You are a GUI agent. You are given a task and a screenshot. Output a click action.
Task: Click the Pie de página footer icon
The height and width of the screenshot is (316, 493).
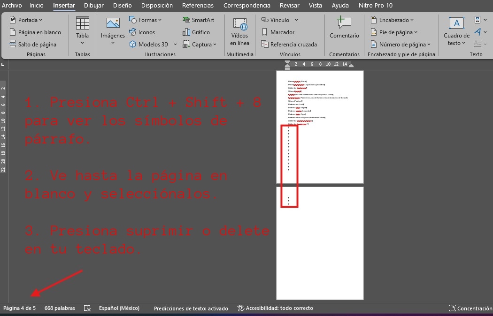click(x=374, y=32)
